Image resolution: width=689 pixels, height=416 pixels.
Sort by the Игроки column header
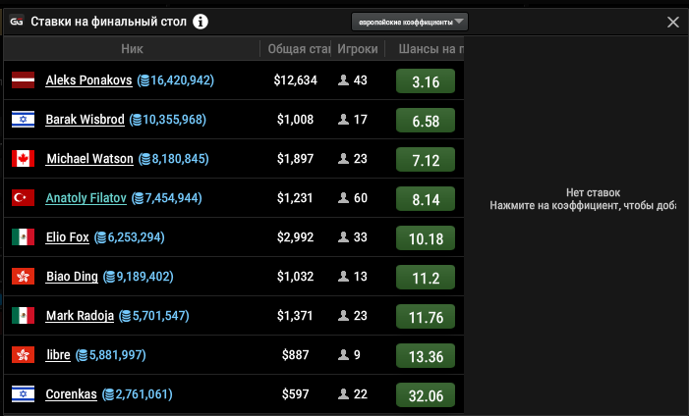[357, 48]
